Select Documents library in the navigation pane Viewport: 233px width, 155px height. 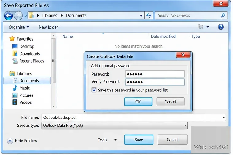click(x=27, y=81)
